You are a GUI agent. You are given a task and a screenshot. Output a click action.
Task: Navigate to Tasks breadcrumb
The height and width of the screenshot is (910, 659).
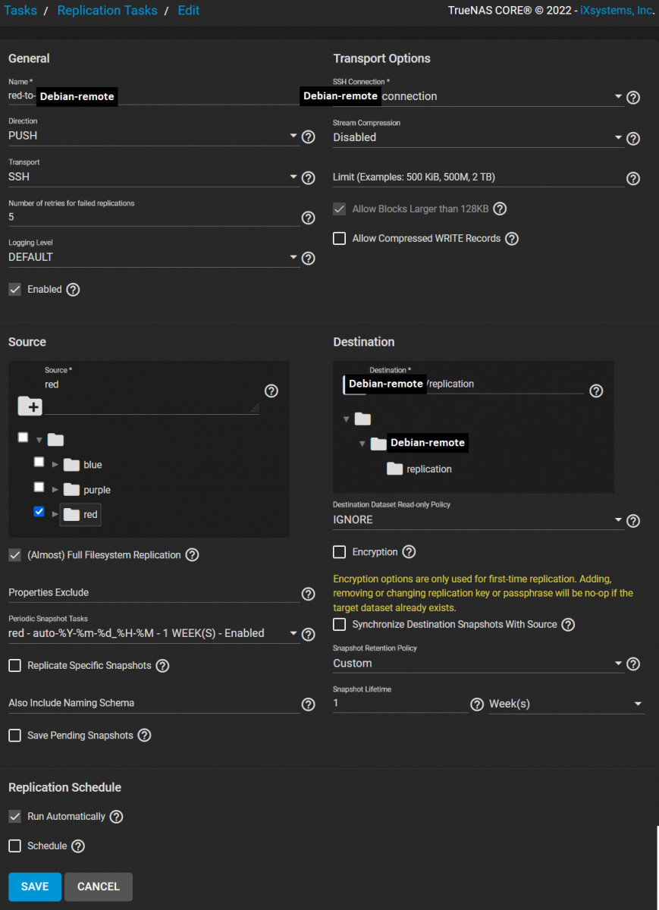[x=20, y=11]
